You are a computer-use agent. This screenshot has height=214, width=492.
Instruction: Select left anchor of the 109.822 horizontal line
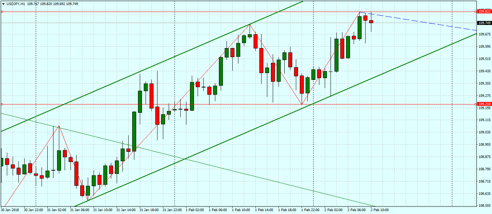pos(2,12)
